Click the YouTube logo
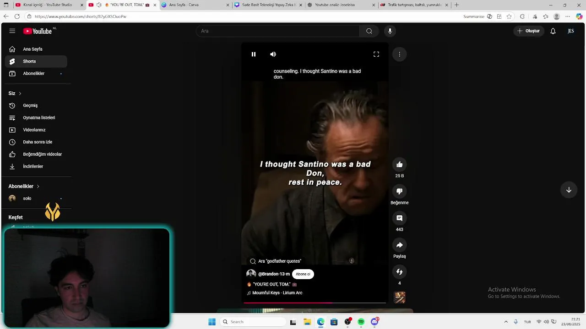Viewport: 586px width, 329px height. pos(38,31)
